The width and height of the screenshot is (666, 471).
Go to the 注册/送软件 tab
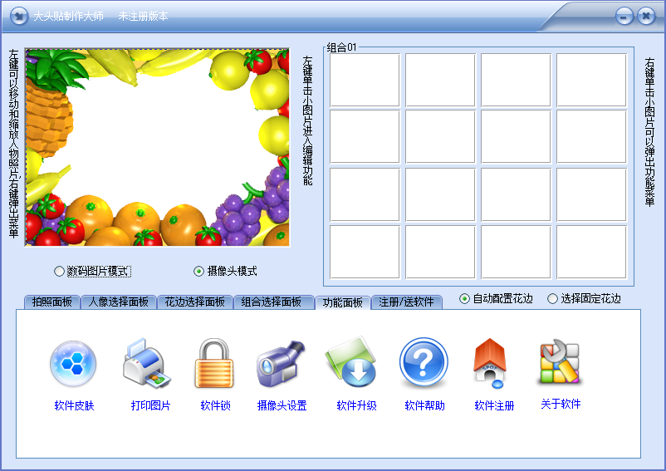click(x=407, y=302)
